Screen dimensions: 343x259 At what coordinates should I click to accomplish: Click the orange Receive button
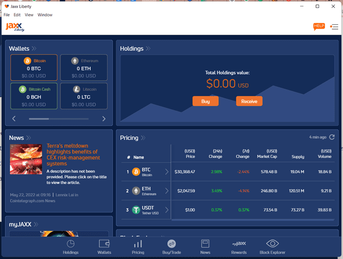(249, 101)
